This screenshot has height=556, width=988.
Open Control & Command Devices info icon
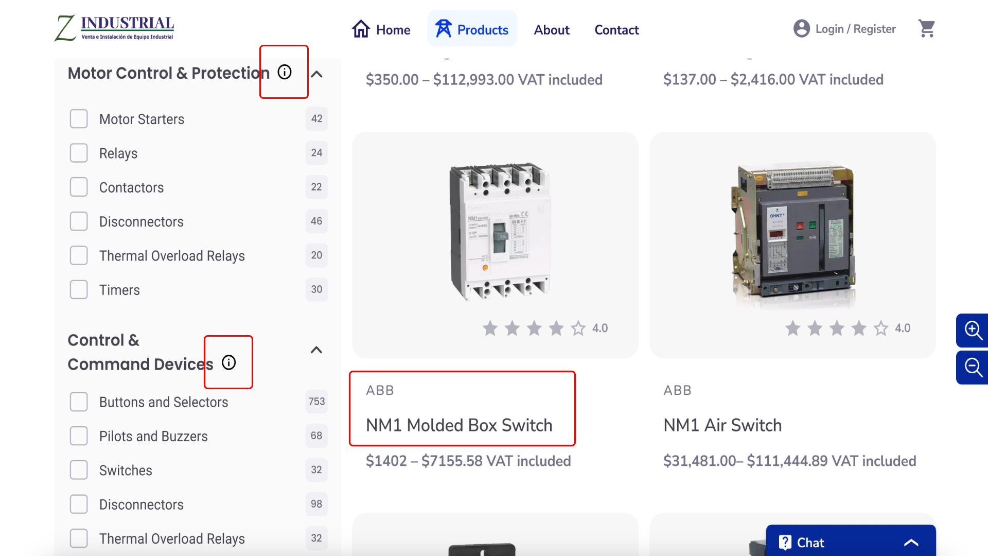pyautogui.click(x=229, y=362)
